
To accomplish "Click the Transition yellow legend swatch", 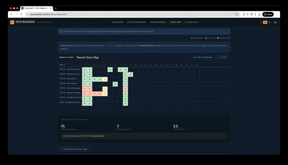I will (x=218, y=38).
